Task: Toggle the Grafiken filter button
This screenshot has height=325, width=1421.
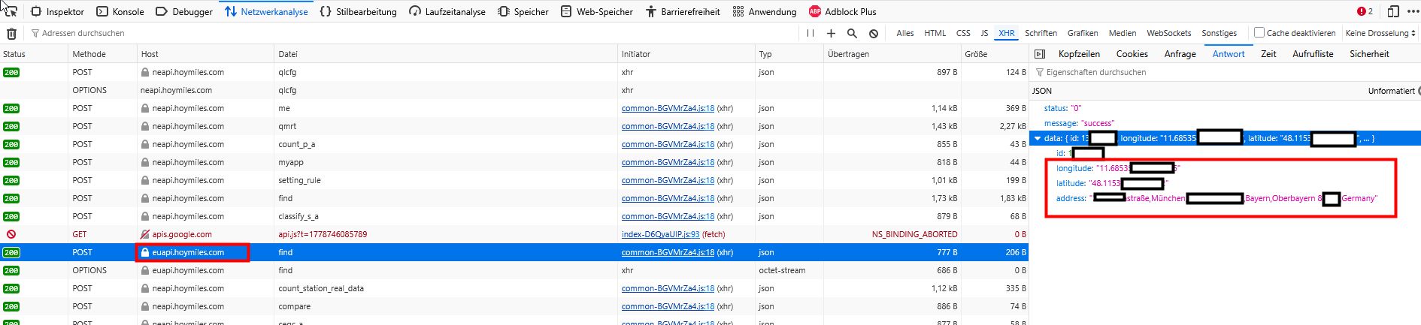Action: [1083, 33]
